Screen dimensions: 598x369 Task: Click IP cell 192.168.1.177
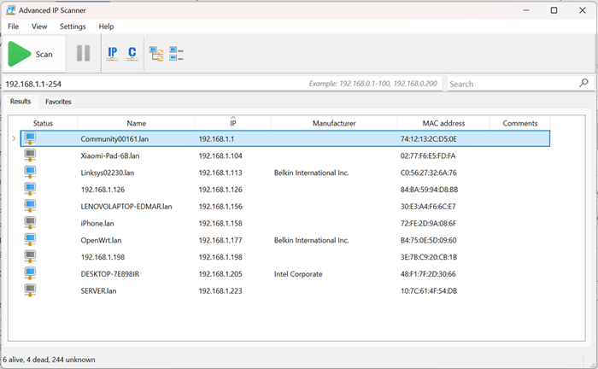coord(220,240)
